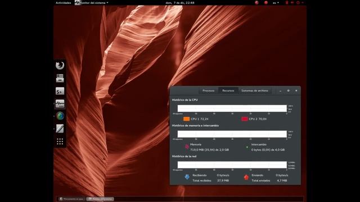
Task: Select the System Monitor dock icon
Action: (x=60, y=104)
